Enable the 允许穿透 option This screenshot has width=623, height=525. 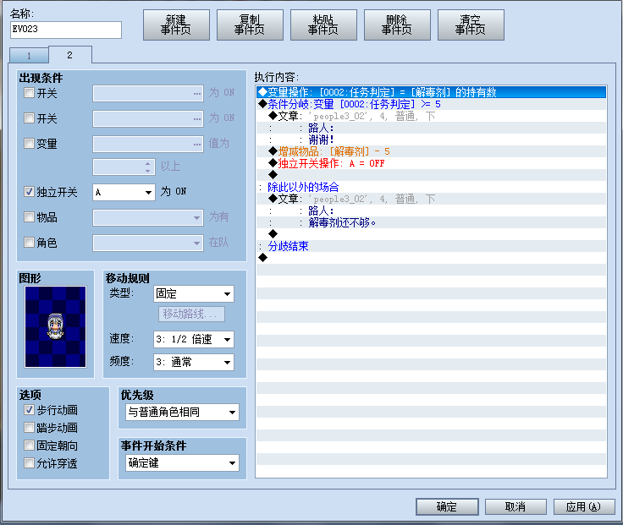coord(29,463)
